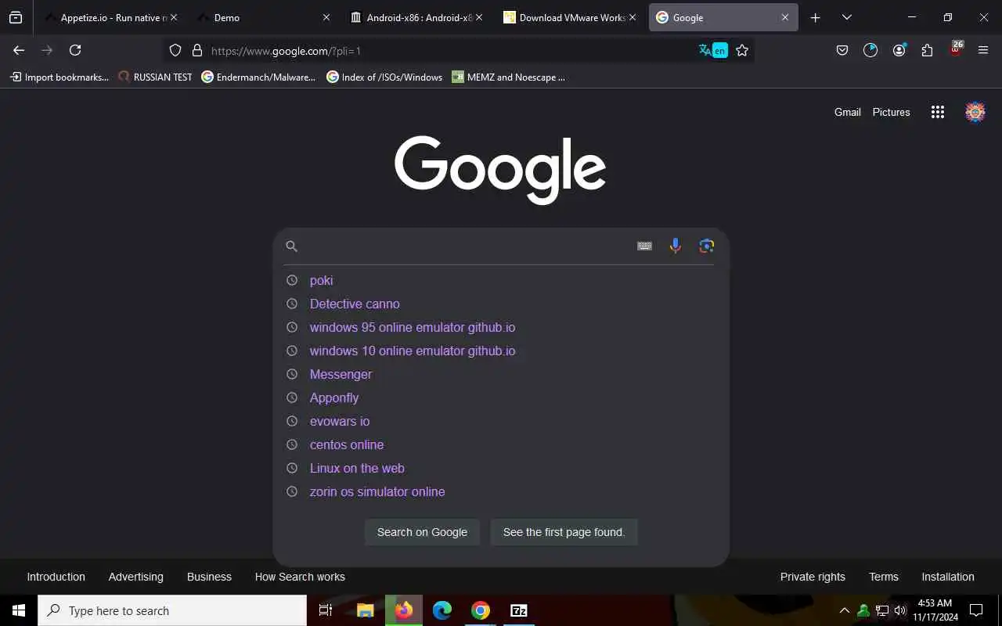Open MEMZ and Noescape bookmark

click(x=509, y=77)
